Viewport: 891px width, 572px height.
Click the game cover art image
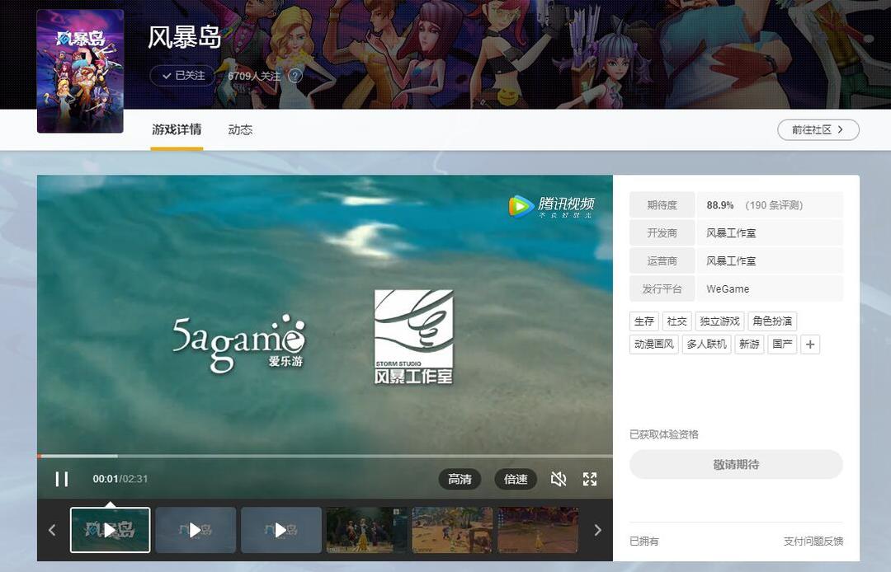(80, 71)
